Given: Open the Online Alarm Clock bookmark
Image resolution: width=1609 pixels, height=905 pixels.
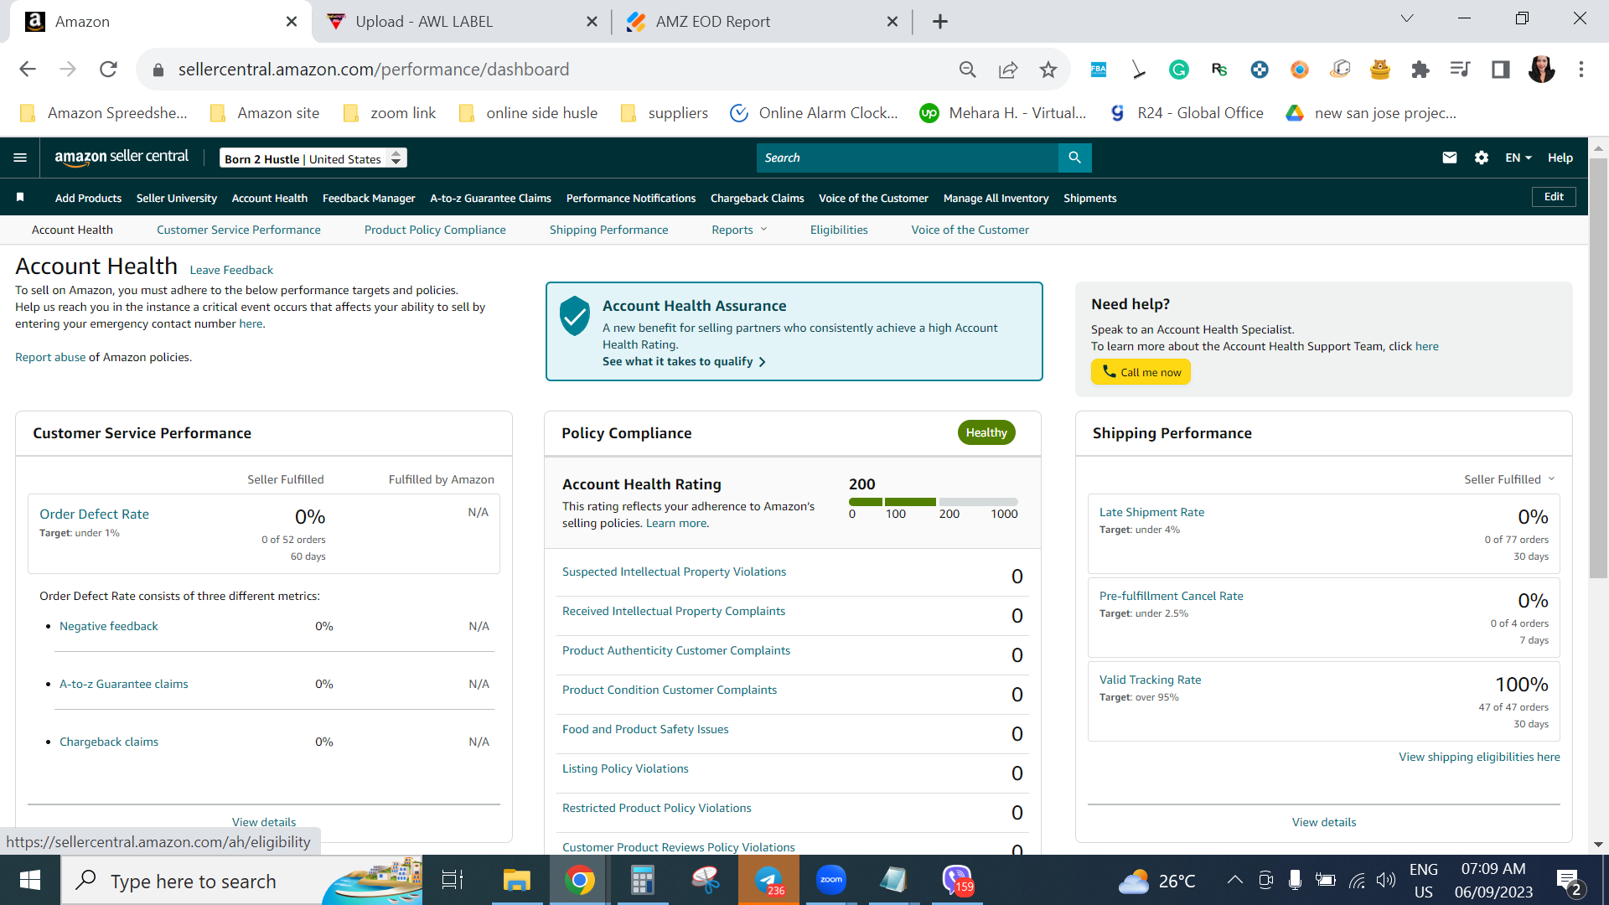Looking at the screenshot, I should pos(814,113).
